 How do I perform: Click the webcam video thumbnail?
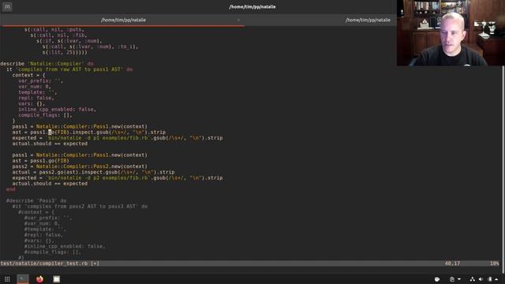pyautogui.click(x=451, y=33)
